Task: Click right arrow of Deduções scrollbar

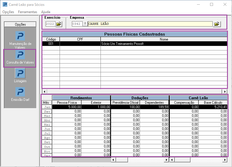Action: click(166, 160)
